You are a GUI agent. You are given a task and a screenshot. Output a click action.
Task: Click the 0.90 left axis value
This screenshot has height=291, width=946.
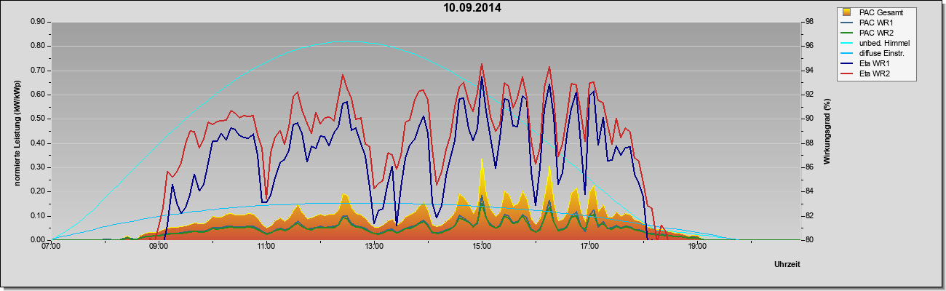(x=39, y=22)
